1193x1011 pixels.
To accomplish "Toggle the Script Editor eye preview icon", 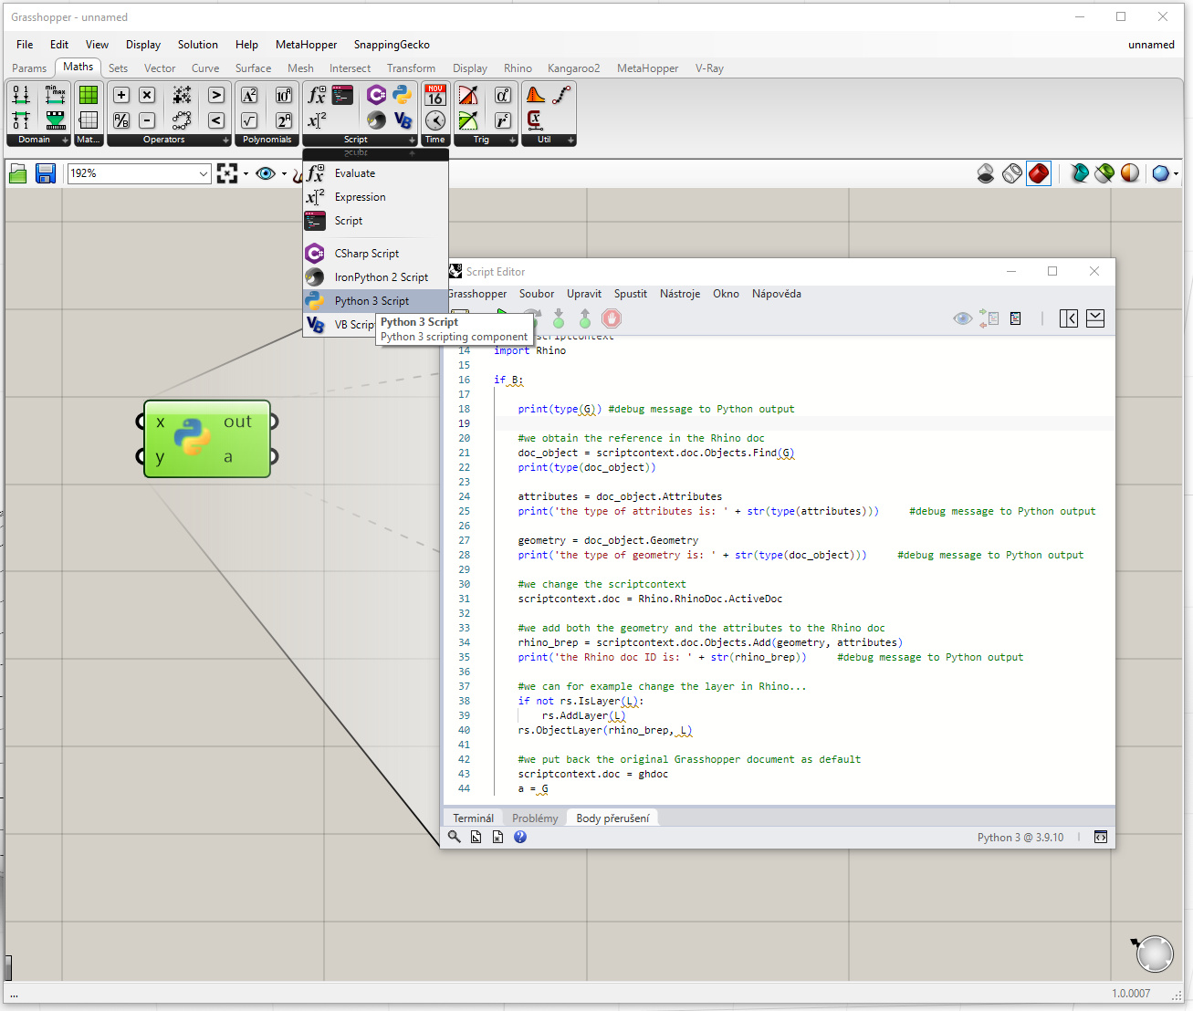I will click(962, 318).
